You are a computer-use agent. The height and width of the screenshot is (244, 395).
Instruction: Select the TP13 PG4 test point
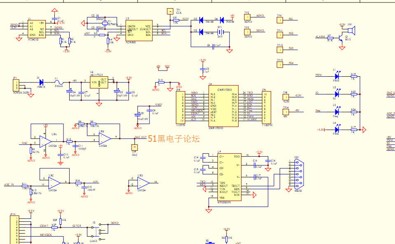click(x=280, y=65)
